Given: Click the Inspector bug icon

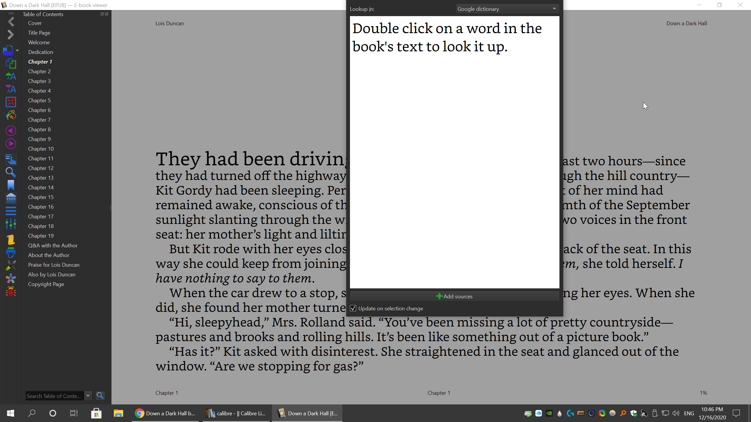Looking at the screenshot, I should [x=11, y=292].
